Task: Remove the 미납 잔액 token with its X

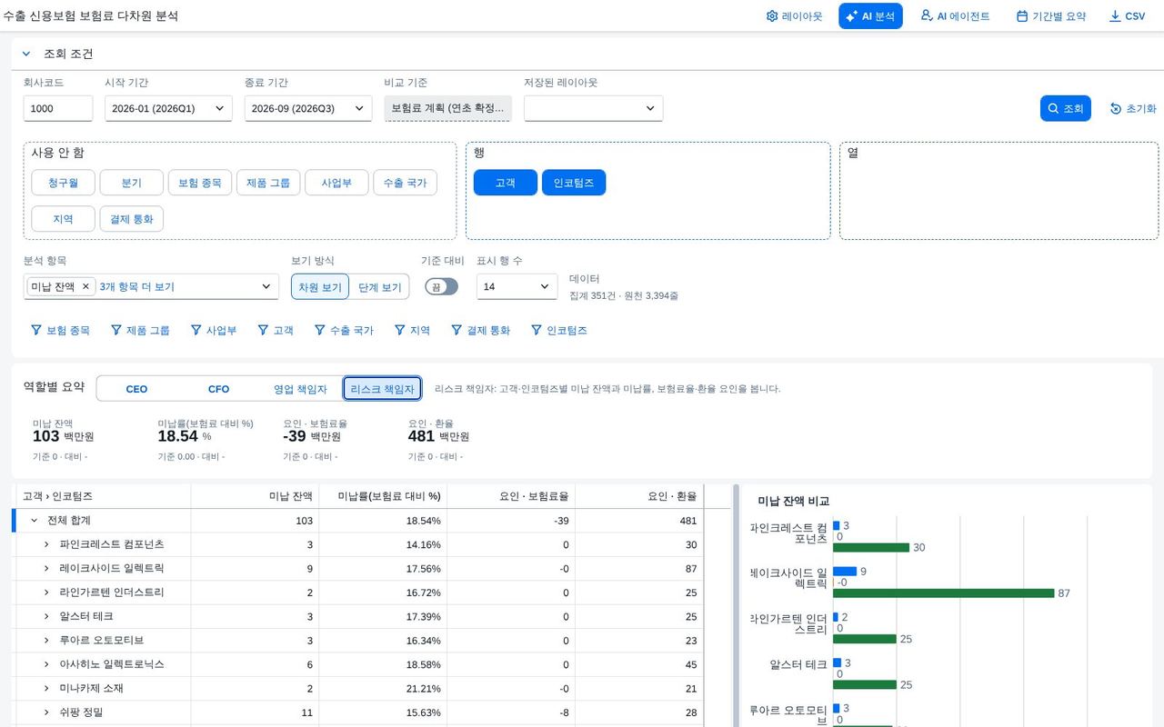Action: click(86, 286)
